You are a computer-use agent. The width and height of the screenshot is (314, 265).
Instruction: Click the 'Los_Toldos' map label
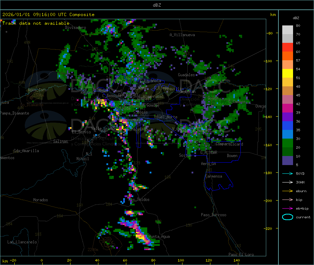(x=139, y=200)
